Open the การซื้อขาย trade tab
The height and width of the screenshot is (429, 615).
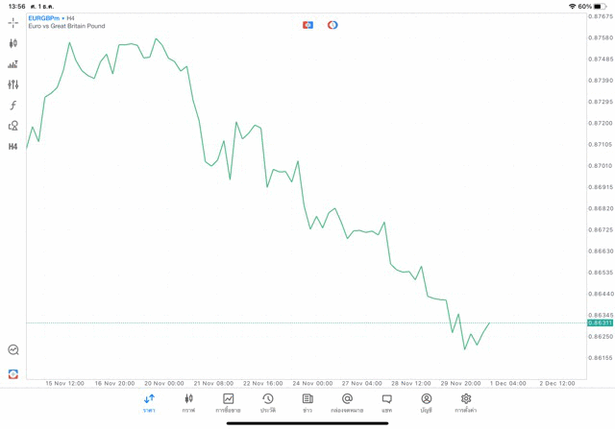point(228,403)
